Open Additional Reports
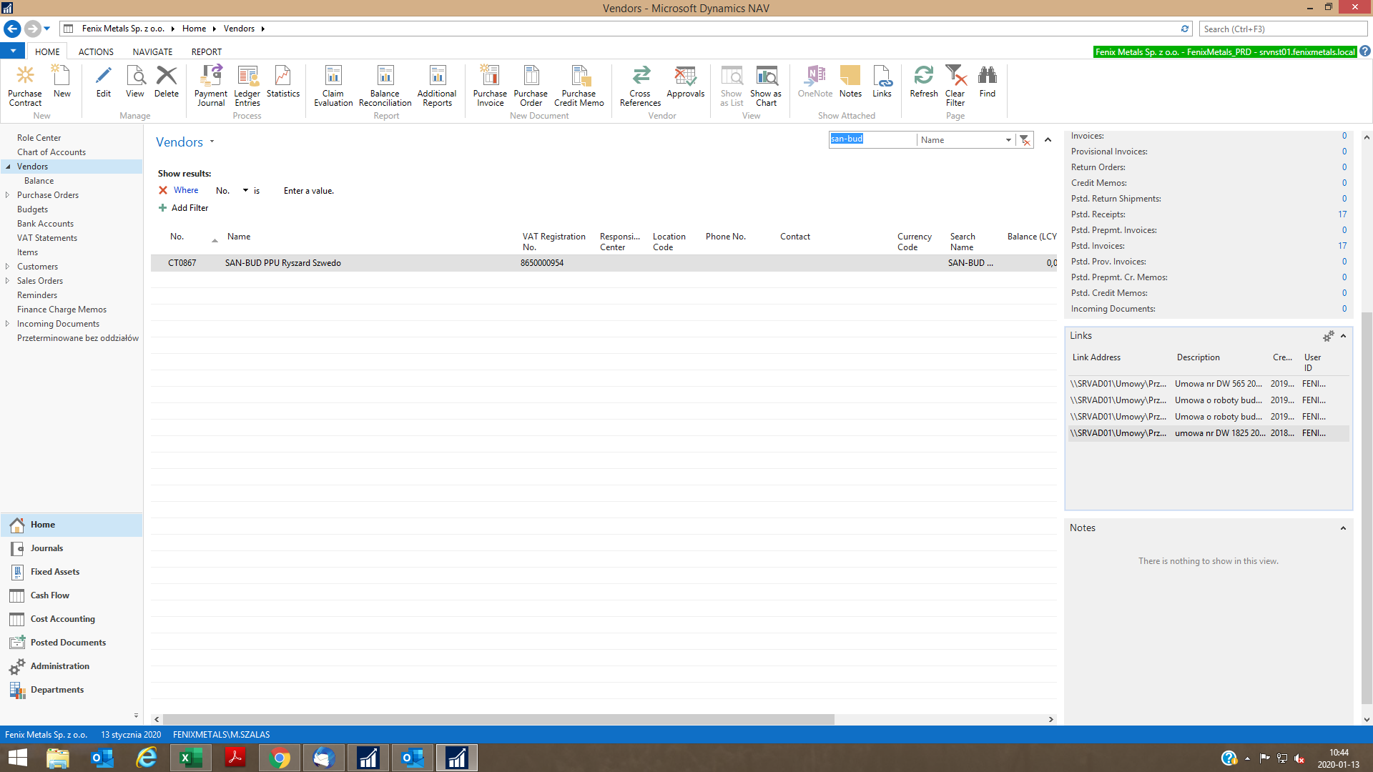 pos(437,86)
